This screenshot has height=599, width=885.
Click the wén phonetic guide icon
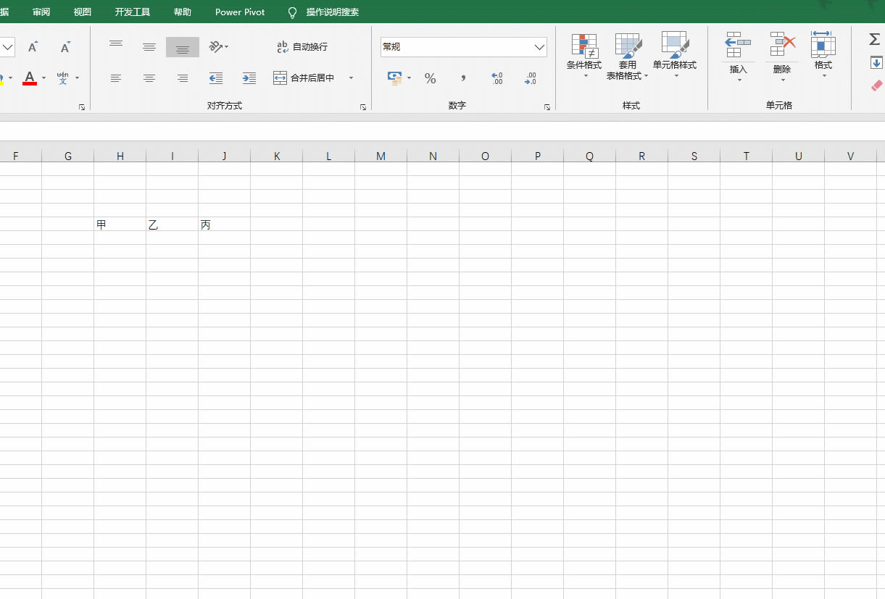click(x=62, y=78)
